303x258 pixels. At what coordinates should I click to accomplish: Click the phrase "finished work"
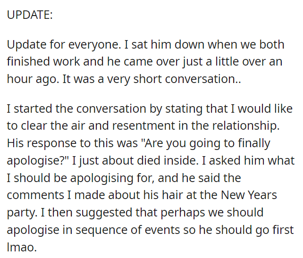coord(43,62)
